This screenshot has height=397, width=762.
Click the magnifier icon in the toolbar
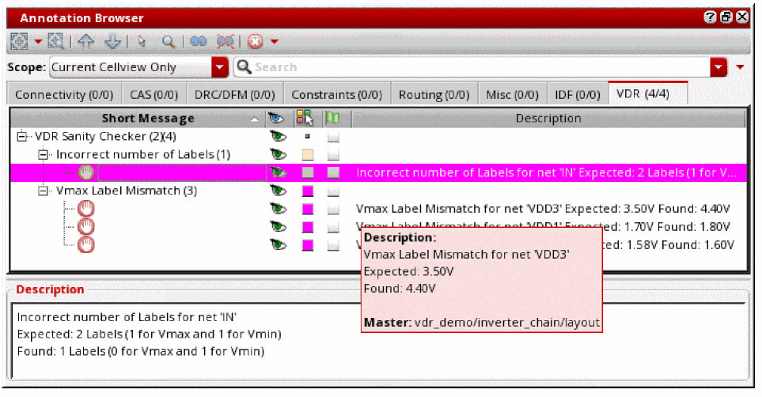coord(168,41)
